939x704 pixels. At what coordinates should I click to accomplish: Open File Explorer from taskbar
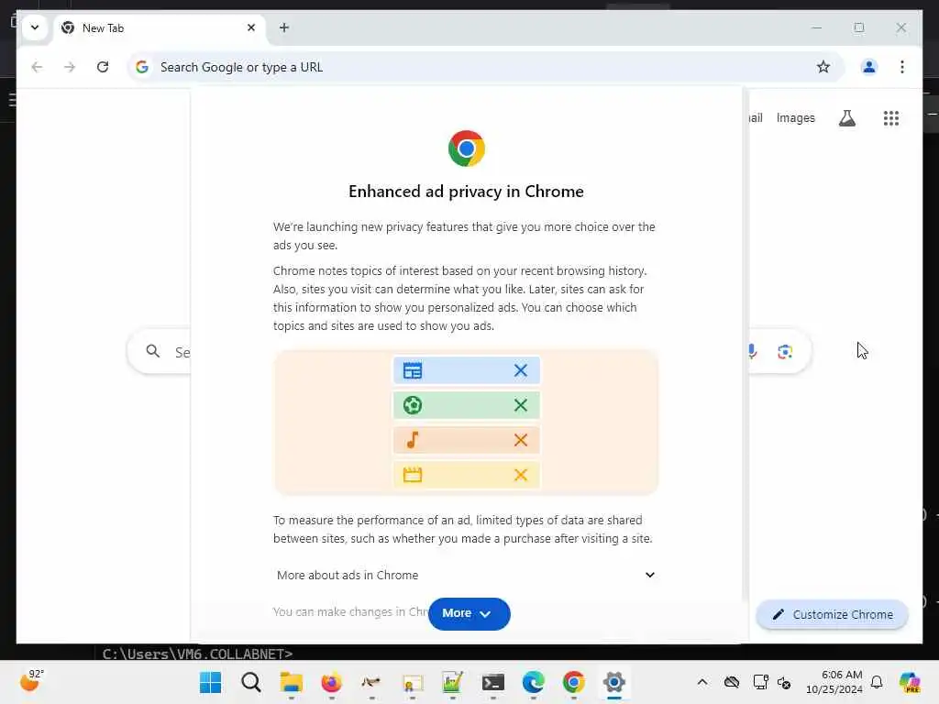click(x=291, y=682)
